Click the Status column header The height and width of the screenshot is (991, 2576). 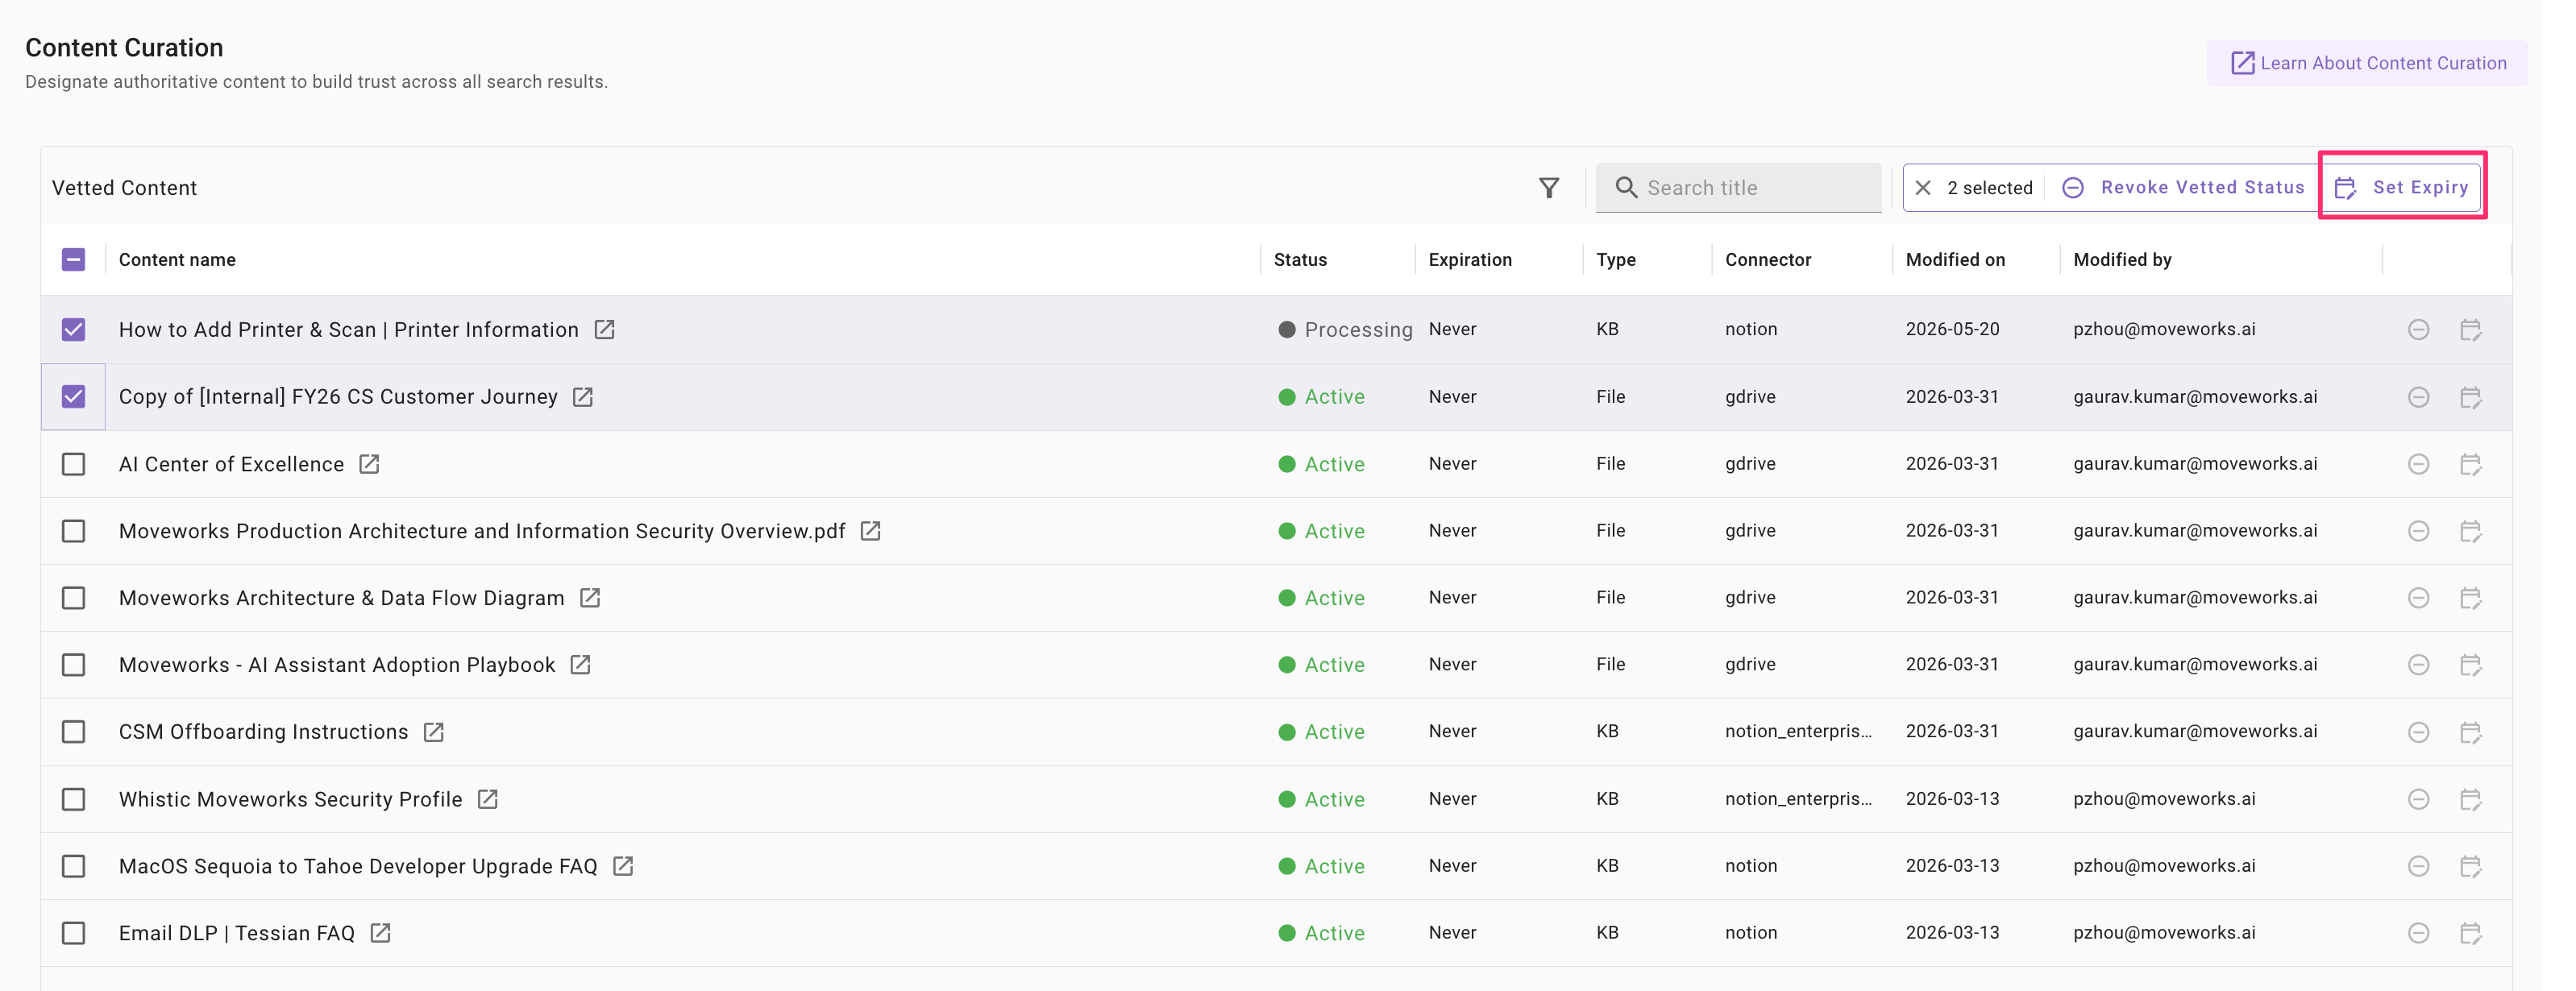tap(1300, 260)
